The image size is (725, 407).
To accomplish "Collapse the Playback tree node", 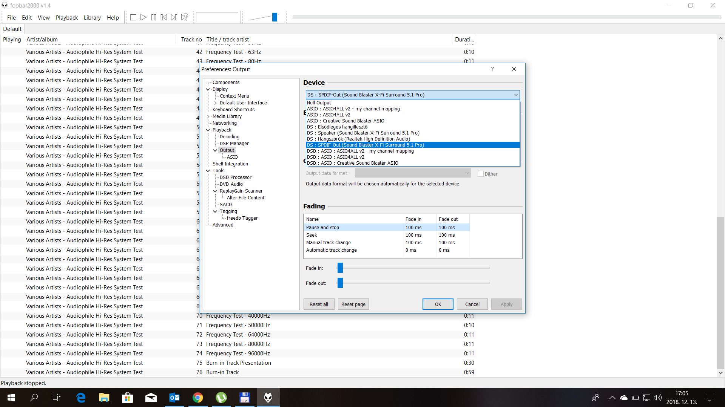I will pyautogui.click(x=208, y=130).
